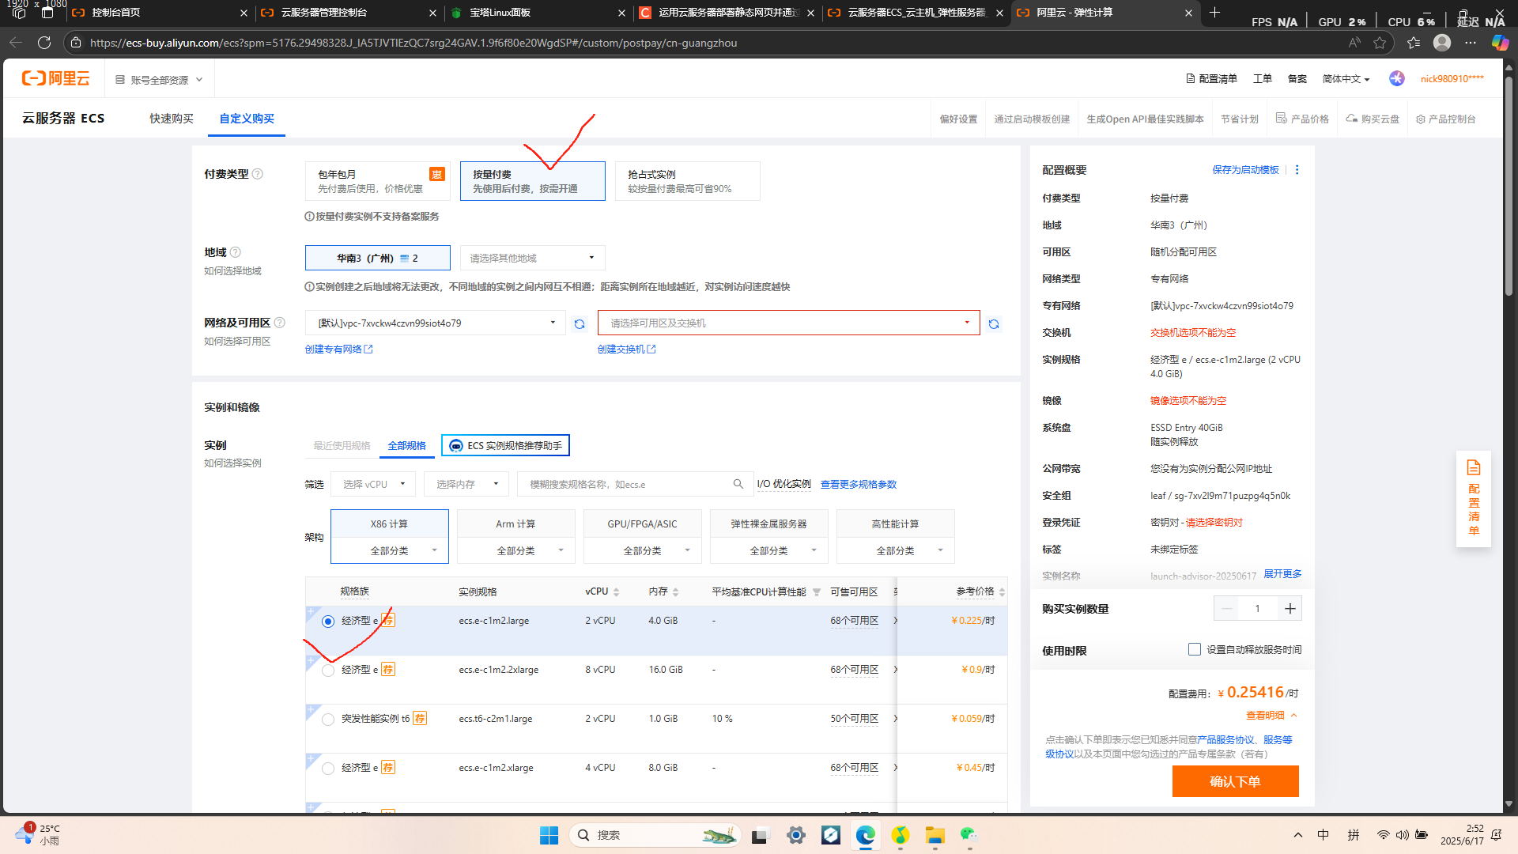Open File Explorer from taskbar
This screenshot has width=1518, height=854.
click(935, 835)
